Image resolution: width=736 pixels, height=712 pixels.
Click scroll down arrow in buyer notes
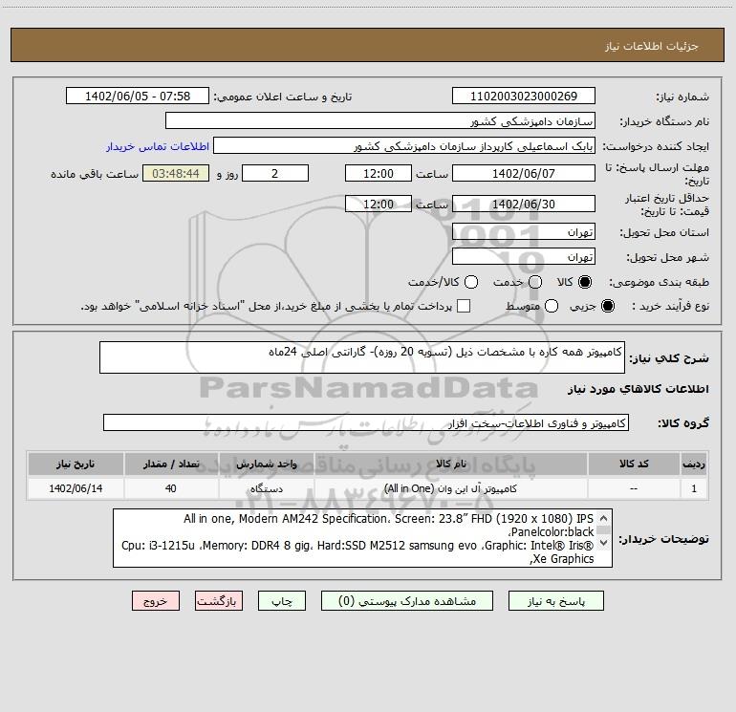(x=604, y=543)
